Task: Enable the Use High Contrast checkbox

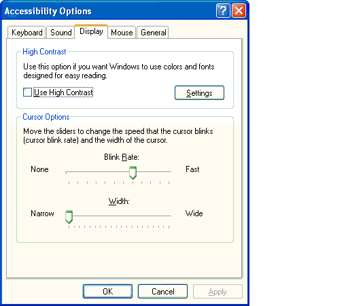Action: coord(27,92)
